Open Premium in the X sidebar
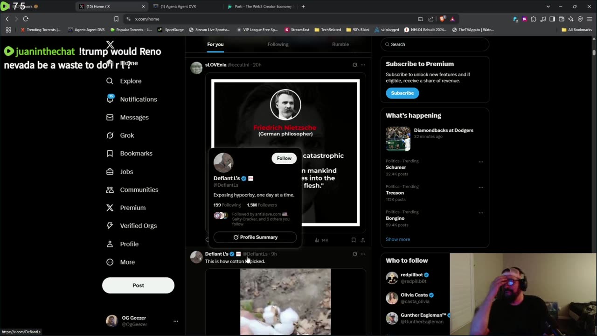 pos(125,208)
